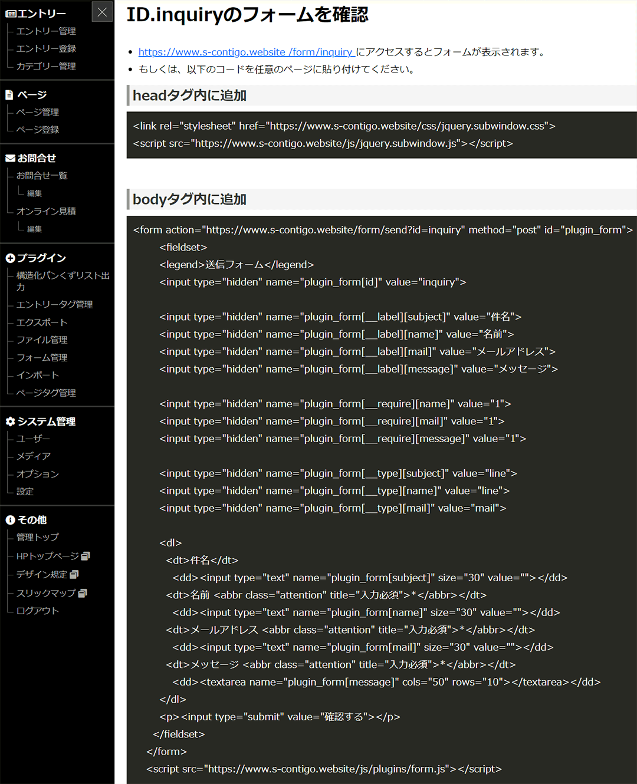The image size is (637, 784).
Task: Click the プラグイン plus icon
Action: 10,258
